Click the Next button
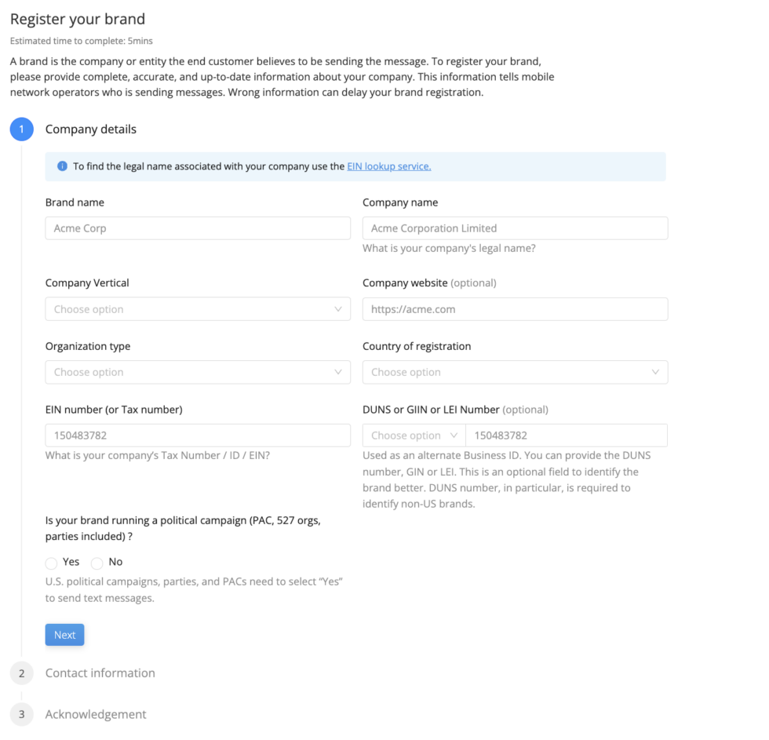The height and width of the screenshot is (740, 769). 64,634
